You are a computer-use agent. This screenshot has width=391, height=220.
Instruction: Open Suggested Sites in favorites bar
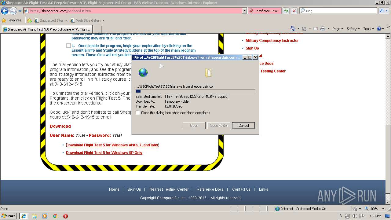pyautogui.click(x=50, y=20)
